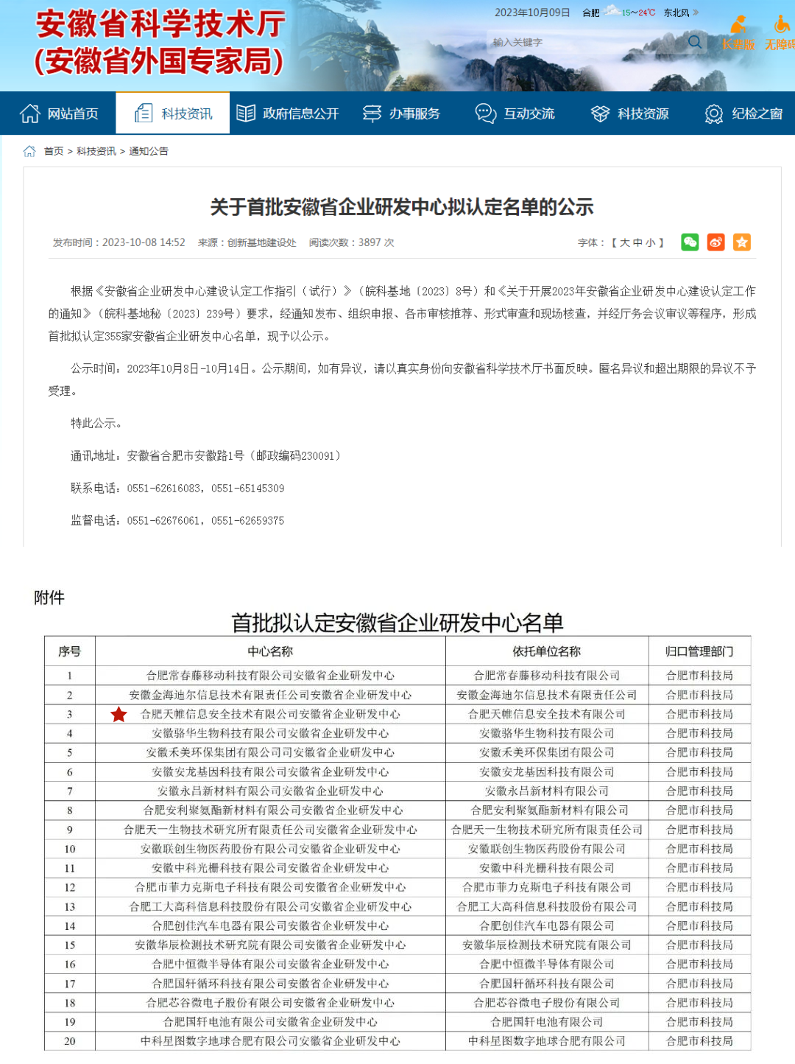The width and height of the screenshot is (795, 1064).
Task: Click the red star in row 3
Action: (x=119, y=715)
